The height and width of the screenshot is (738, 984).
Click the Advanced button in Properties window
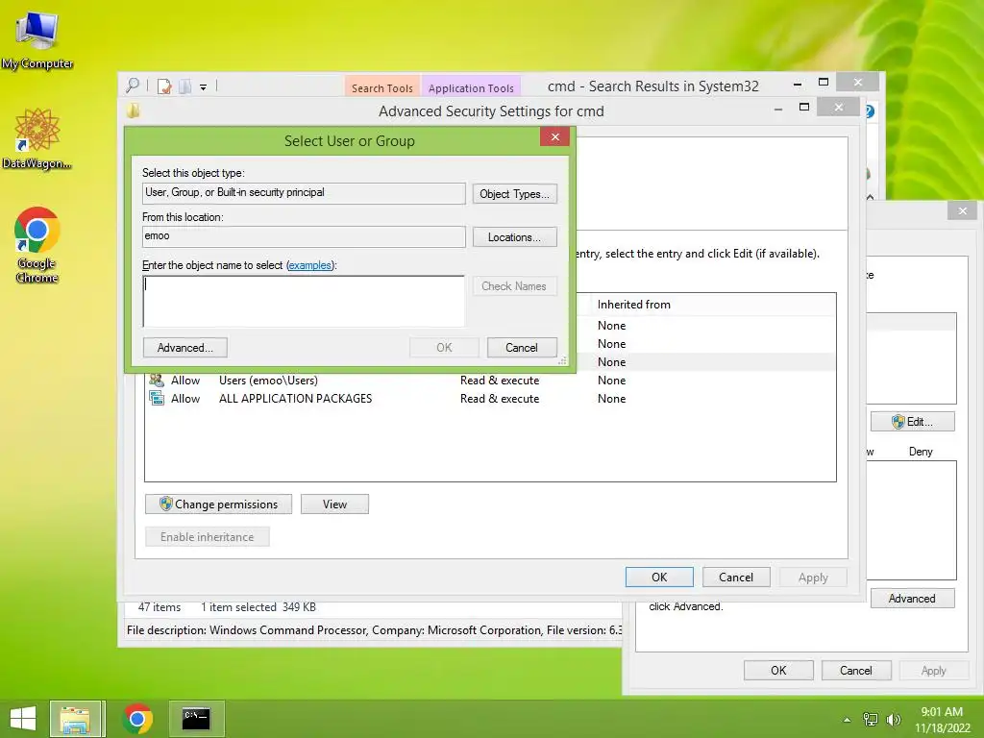[913, 599]
